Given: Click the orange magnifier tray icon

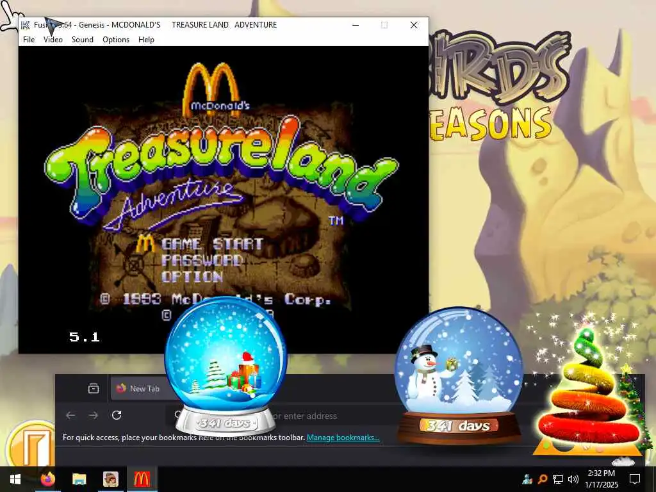Looking at the screenshot, I should point(543,479).
